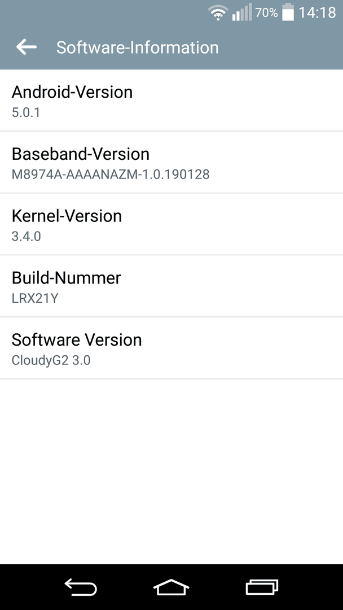Select the Baseband-Version entry
This screenshot has height=610, width=343.
tap(171, 163)
